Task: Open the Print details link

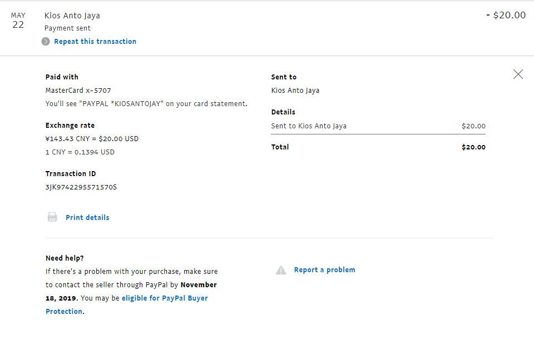Action: point(87,217)
